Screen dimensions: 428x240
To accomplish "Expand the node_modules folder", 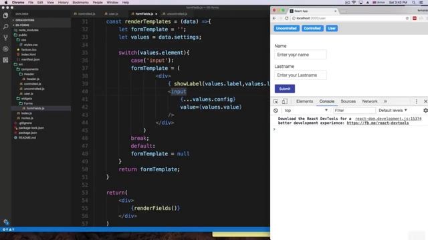I will tap(28, 30).
